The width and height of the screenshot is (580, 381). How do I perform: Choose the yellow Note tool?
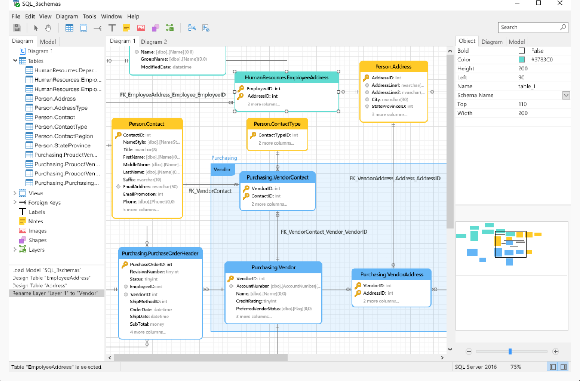(x=126, y=28)
